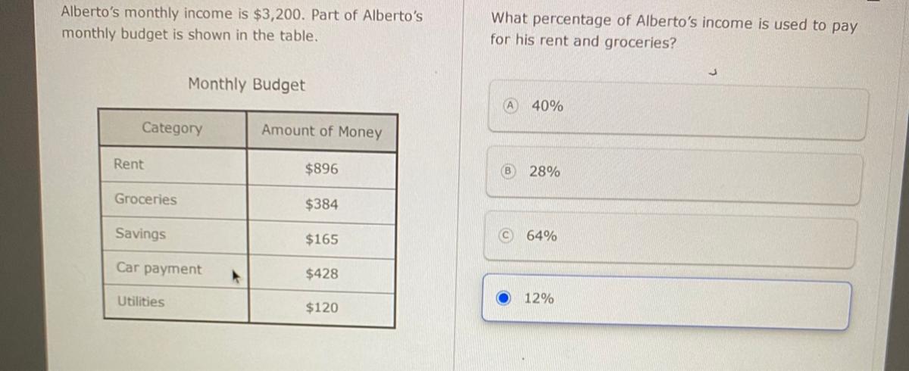Click the $384 groceries amount cell

322,204
